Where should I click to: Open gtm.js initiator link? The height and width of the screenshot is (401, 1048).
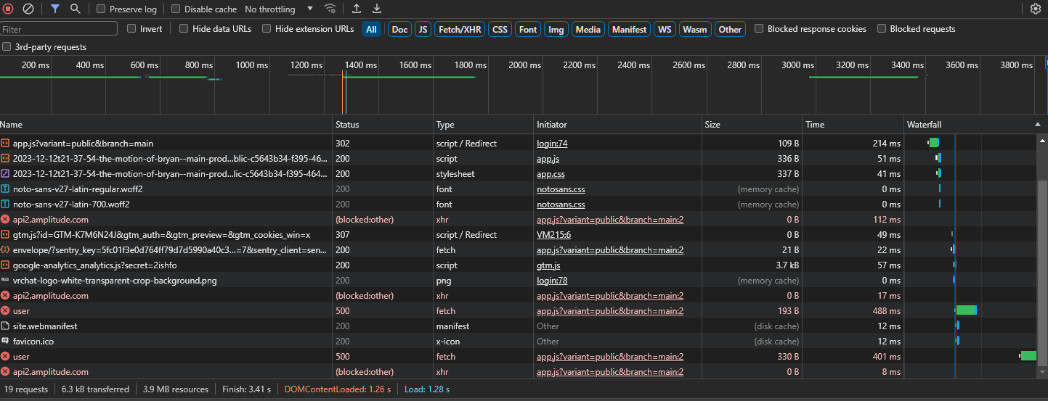click(x=548, y=265)
